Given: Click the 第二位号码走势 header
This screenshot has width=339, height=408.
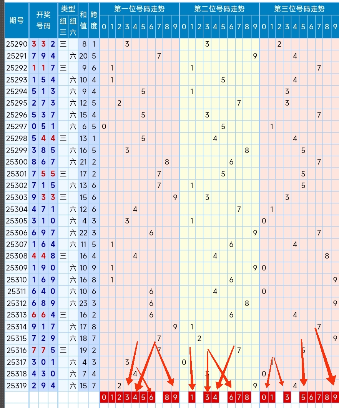Looking at the screenshot, I should click(x=219, y=9).
